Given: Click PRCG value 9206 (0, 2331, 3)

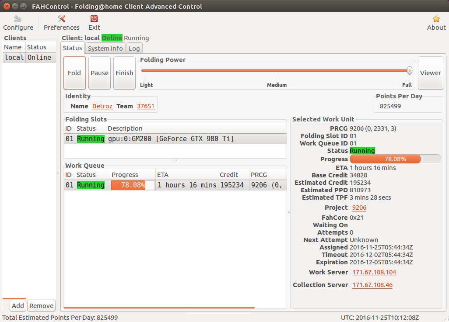Looking at the screenshot, I should 373,128.
